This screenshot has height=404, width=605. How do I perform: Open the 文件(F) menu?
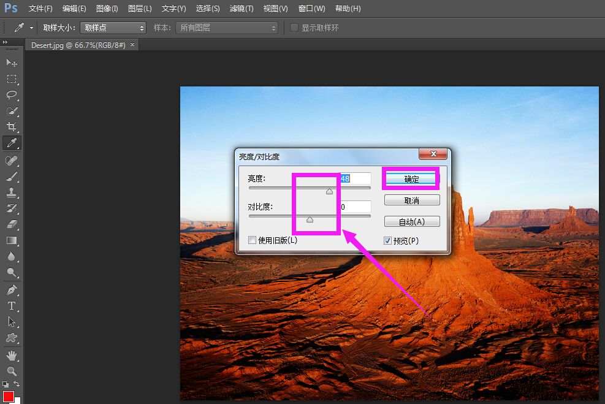click(40, 9)
